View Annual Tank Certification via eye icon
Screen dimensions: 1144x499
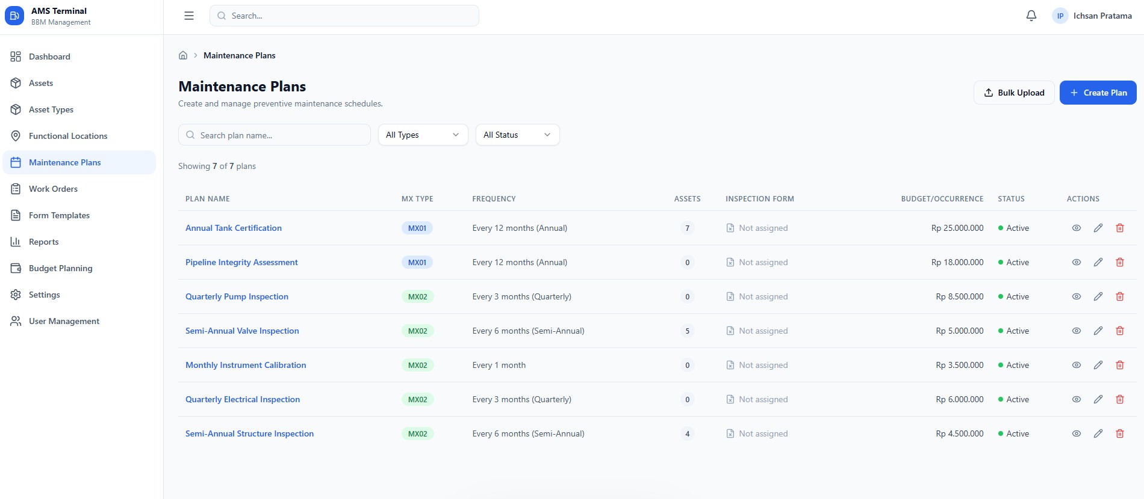[1076, 228]
